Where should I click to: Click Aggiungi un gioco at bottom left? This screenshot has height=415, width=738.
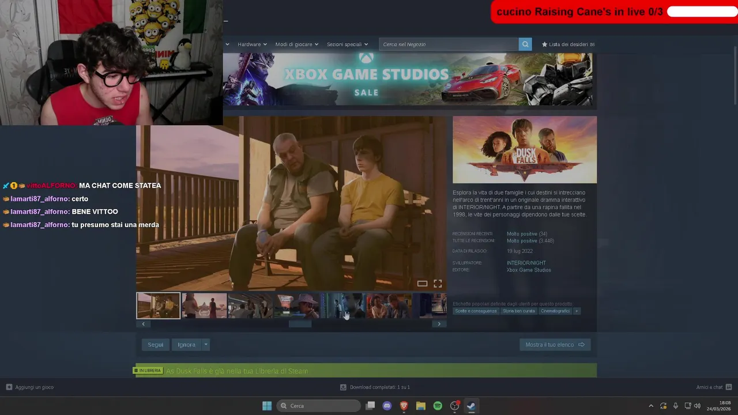point(30,387)
